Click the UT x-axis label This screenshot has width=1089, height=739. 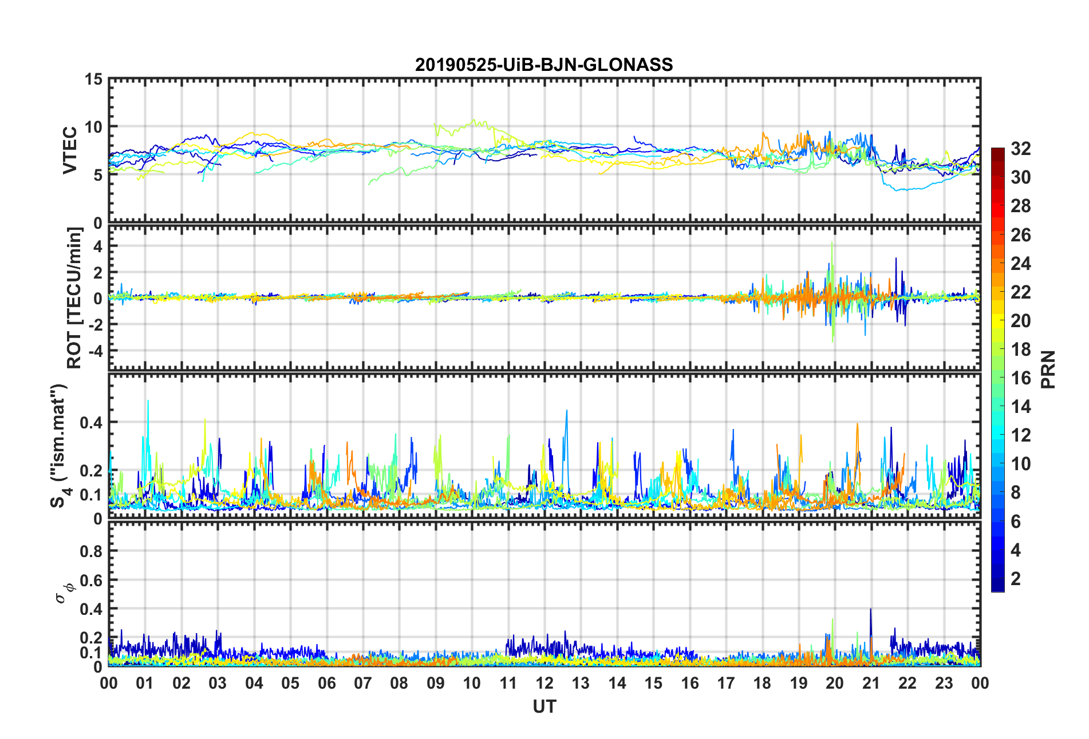pos(544,707)
